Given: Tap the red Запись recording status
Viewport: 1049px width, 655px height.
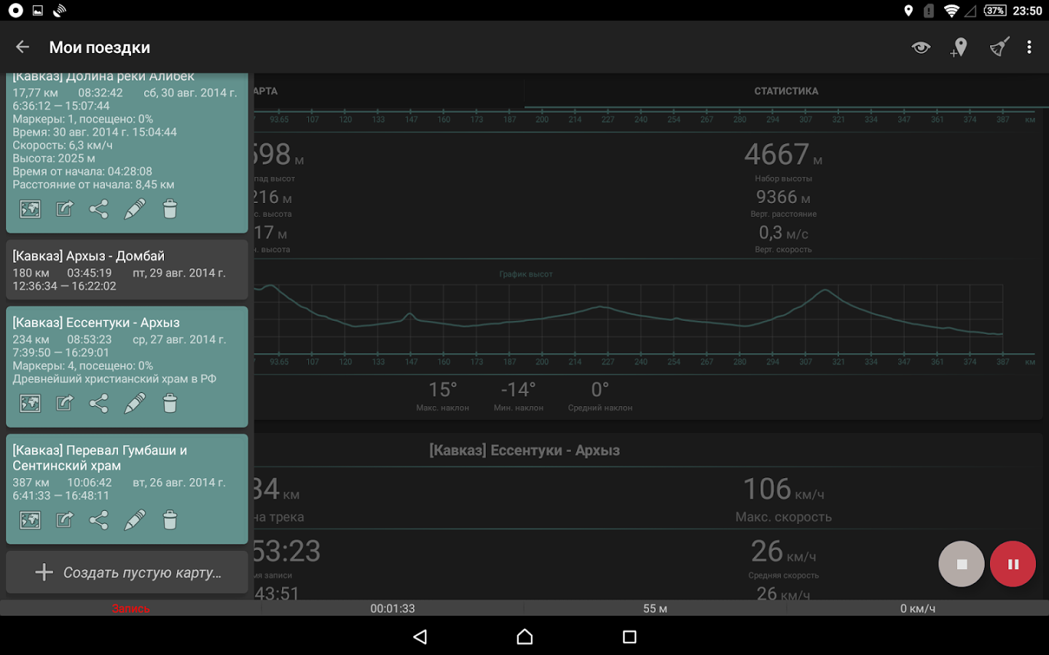Looking at the screenshot, I should click(x=130, y=608).
